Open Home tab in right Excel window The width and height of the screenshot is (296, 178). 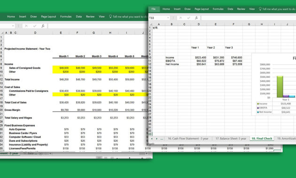click(x=166, y=9)
